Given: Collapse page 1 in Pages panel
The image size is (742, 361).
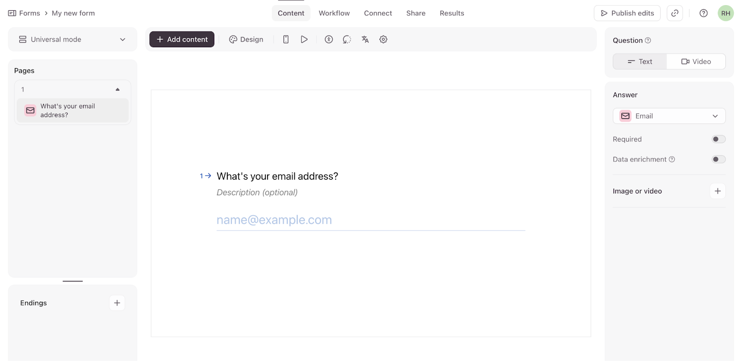Looking at the screenshot, I should coord(117,89).
